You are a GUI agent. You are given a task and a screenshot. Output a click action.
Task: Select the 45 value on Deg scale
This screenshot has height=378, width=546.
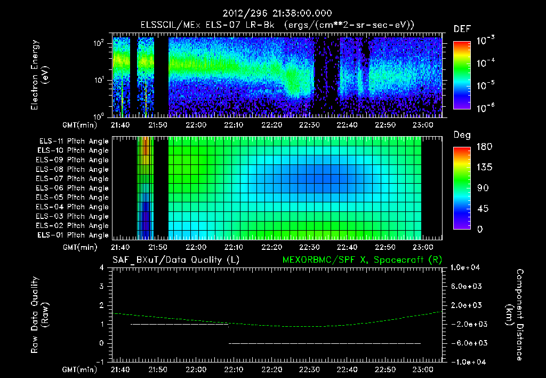point(482,209)
